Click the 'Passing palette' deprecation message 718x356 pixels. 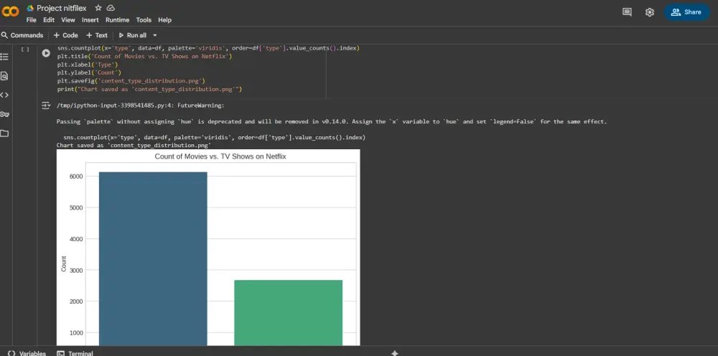tap(332, 122)
